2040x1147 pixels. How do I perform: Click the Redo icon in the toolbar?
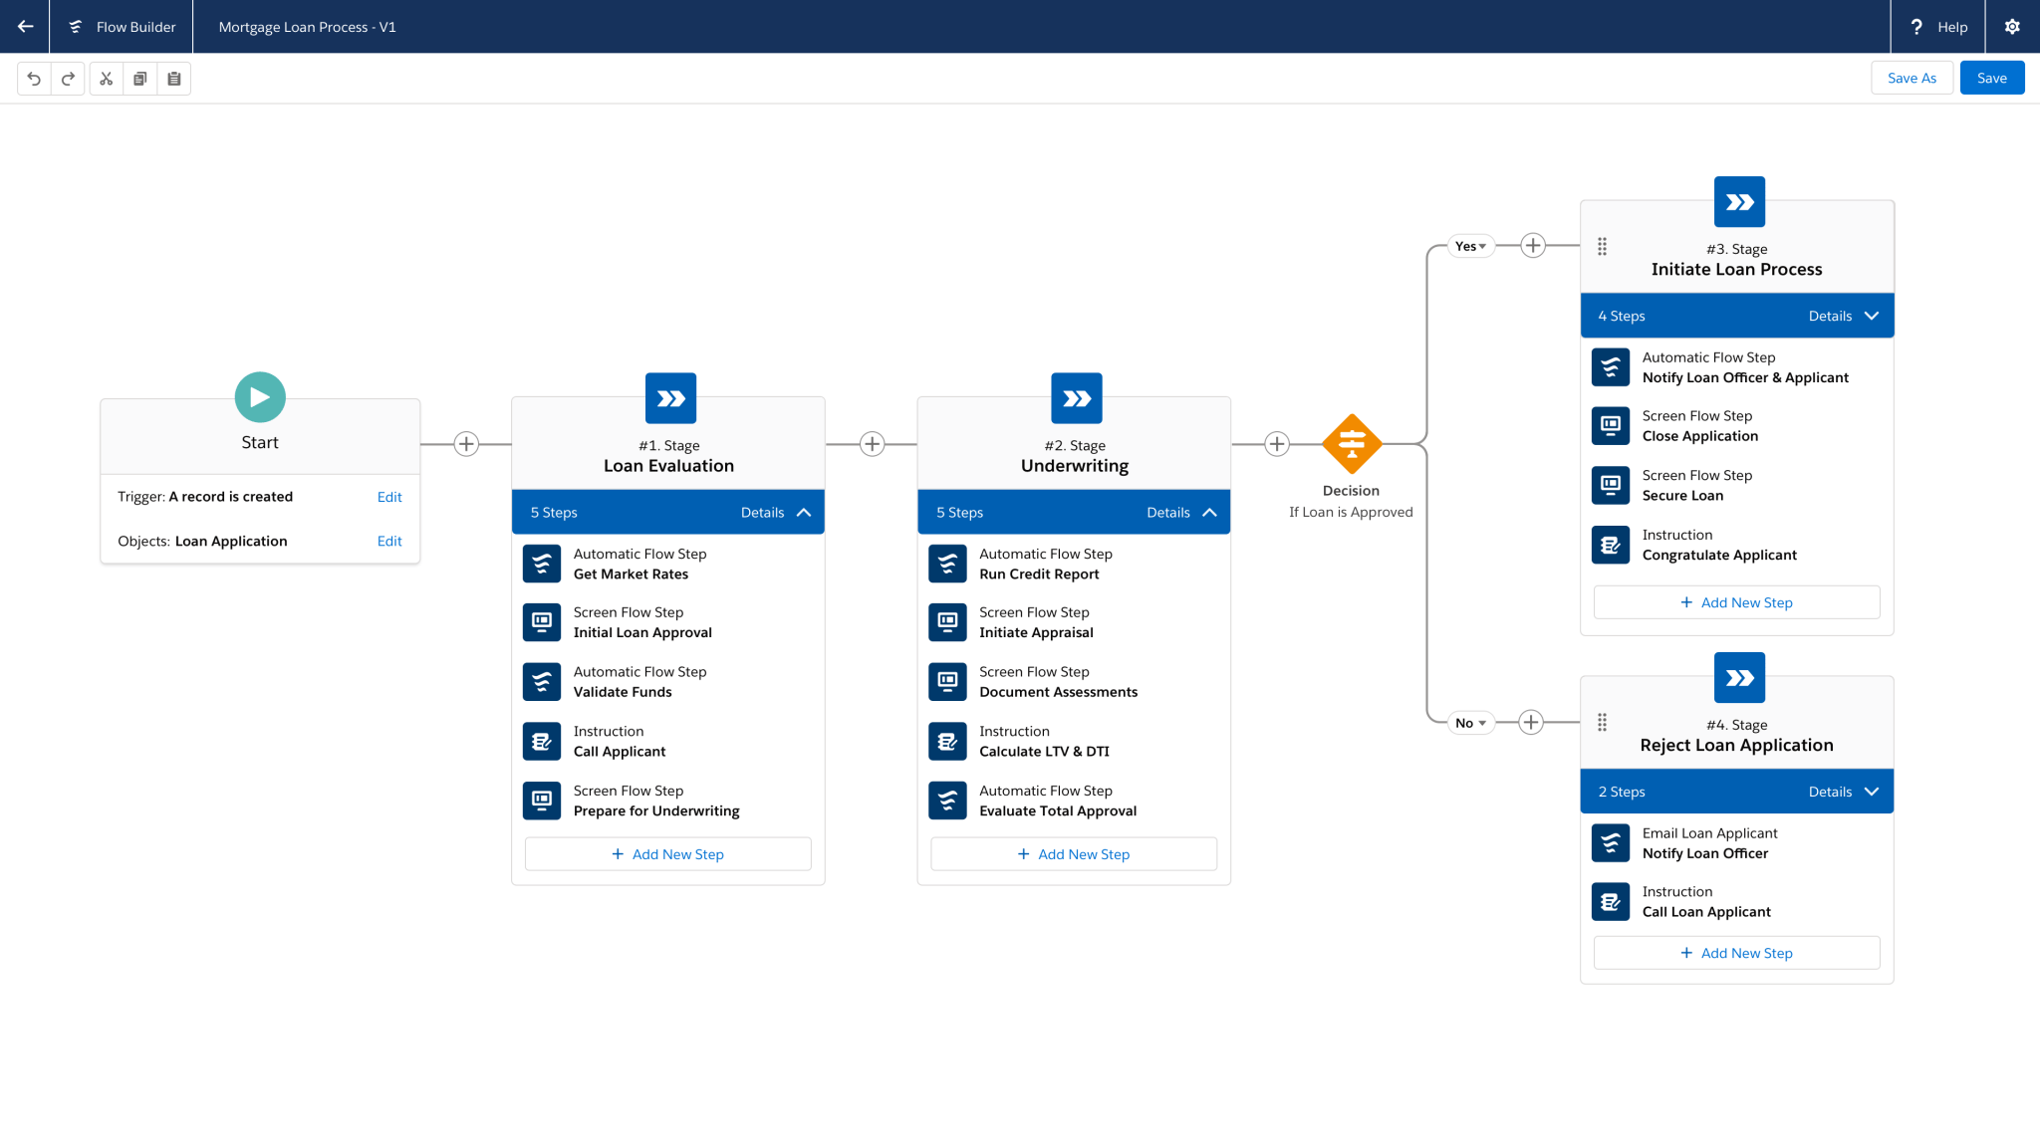coord(67,78)
